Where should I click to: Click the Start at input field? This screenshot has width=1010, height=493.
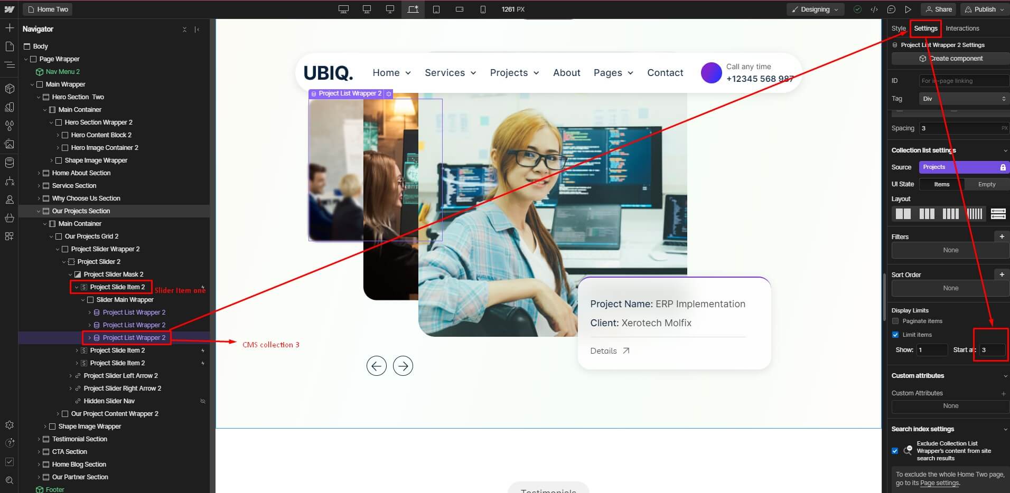pyautogui.click(x=993, y=350)
